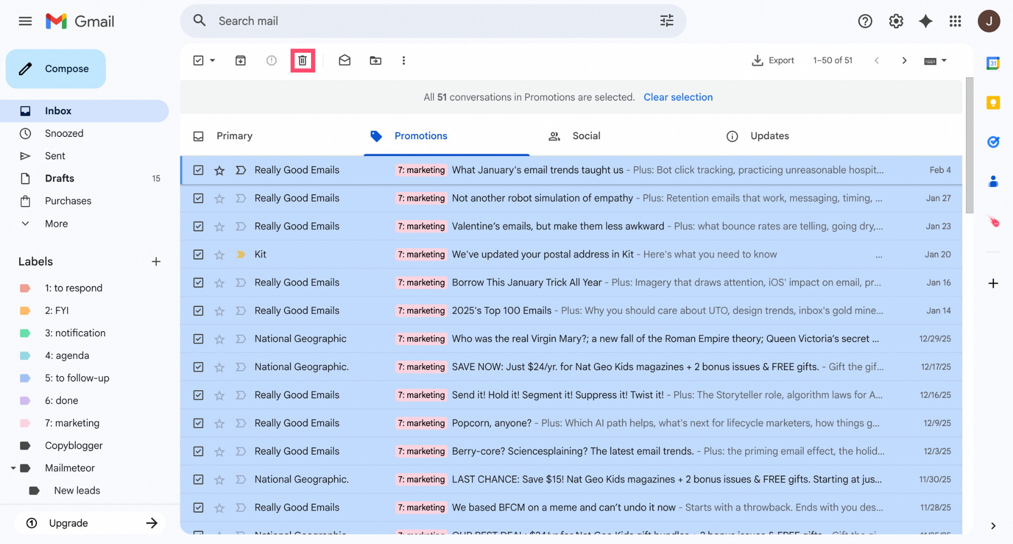Mark selected emails as read via envelope icon
Viewport: 1013px width, 544px height.
344,61
